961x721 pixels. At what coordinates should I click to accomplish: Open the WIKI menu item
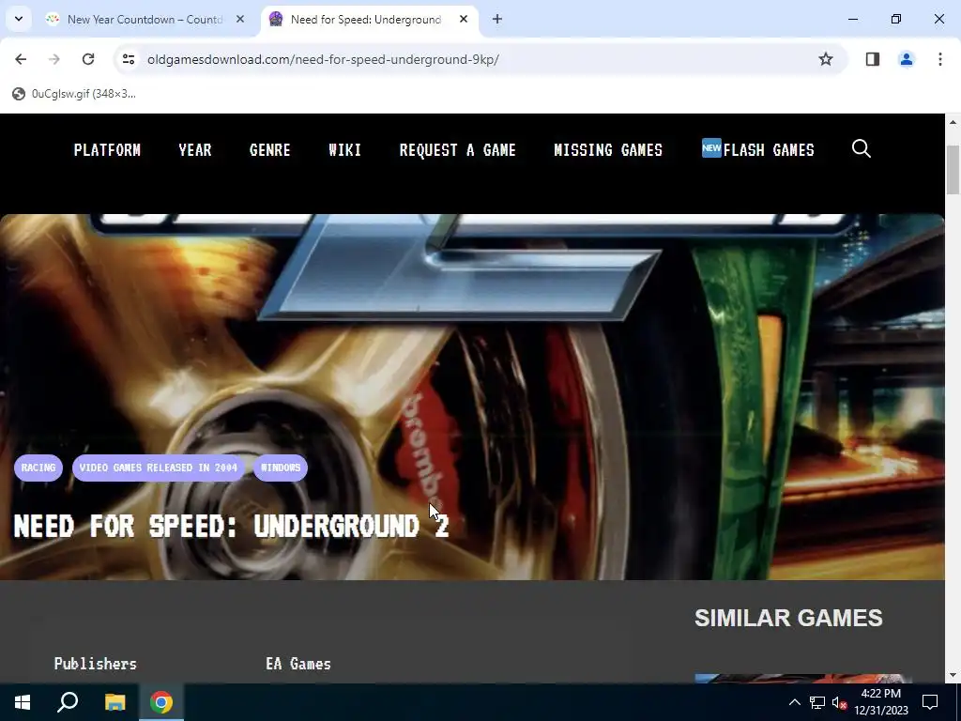click(345, 150)
